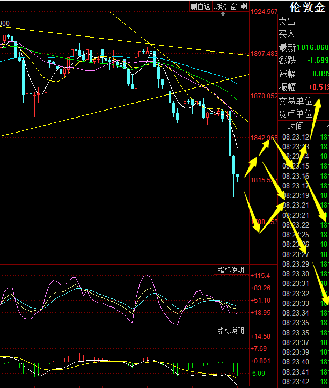Open the lower 指标说明 for the MACD indicator

coord(231,331)
